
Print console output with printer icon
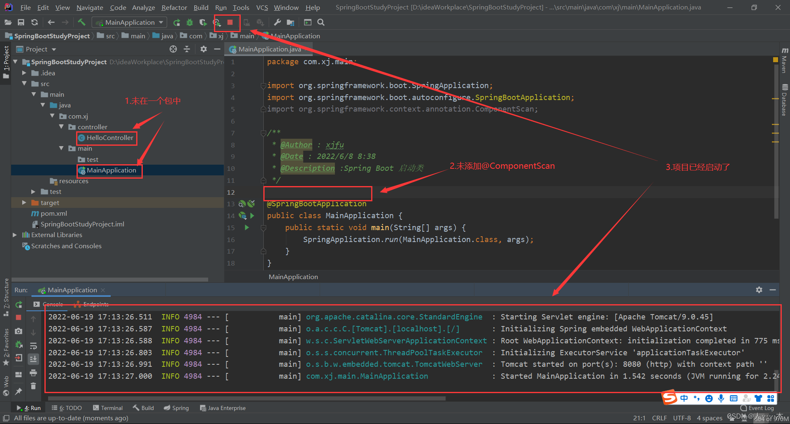[33, 373]
